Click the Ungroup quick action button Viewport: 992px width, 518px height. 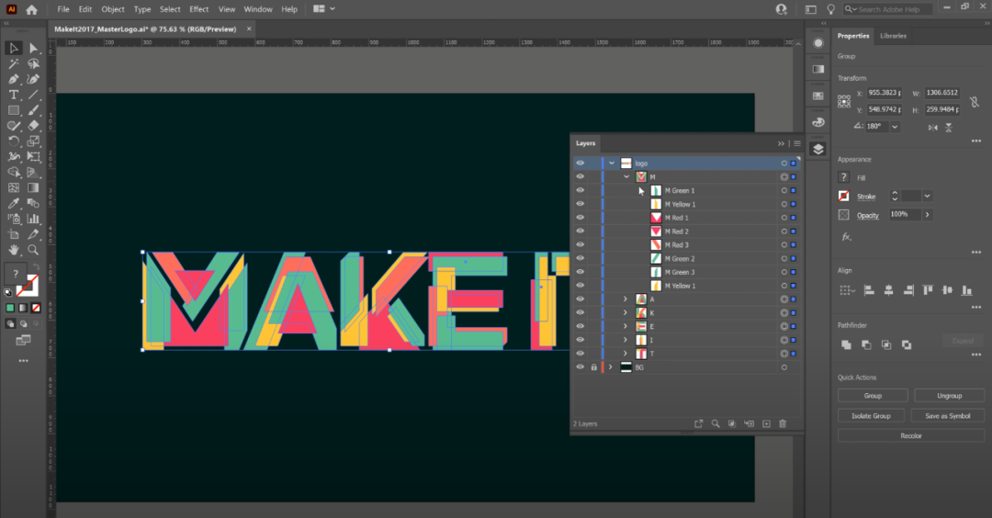pos(949,396)
